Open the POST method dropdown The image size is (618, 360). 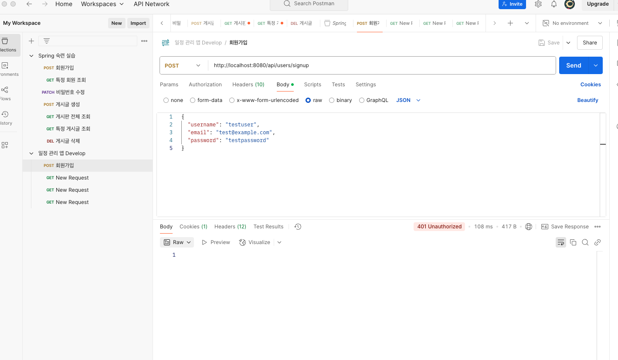tap(183, 65)
